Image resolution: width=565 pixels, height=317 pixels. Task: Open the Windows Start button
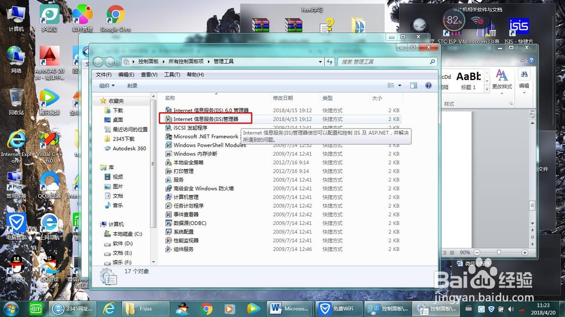tap(11, 309)
